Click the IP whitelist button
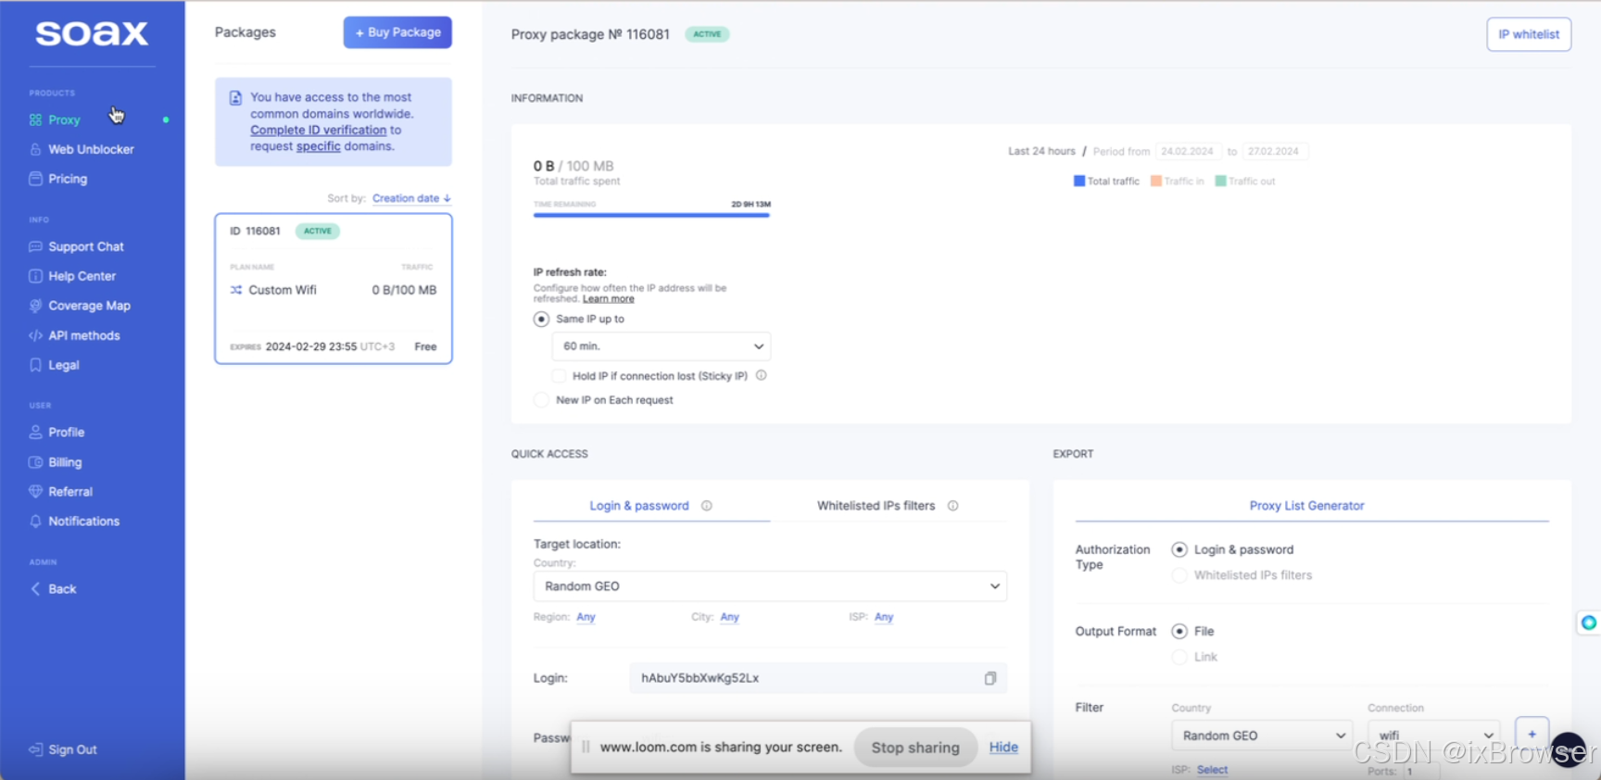Viewport: 1601px width, 780px height. (1529, 34)
